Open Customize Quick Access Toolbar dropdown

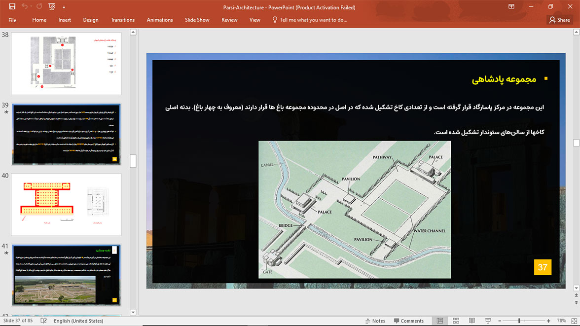64,7
